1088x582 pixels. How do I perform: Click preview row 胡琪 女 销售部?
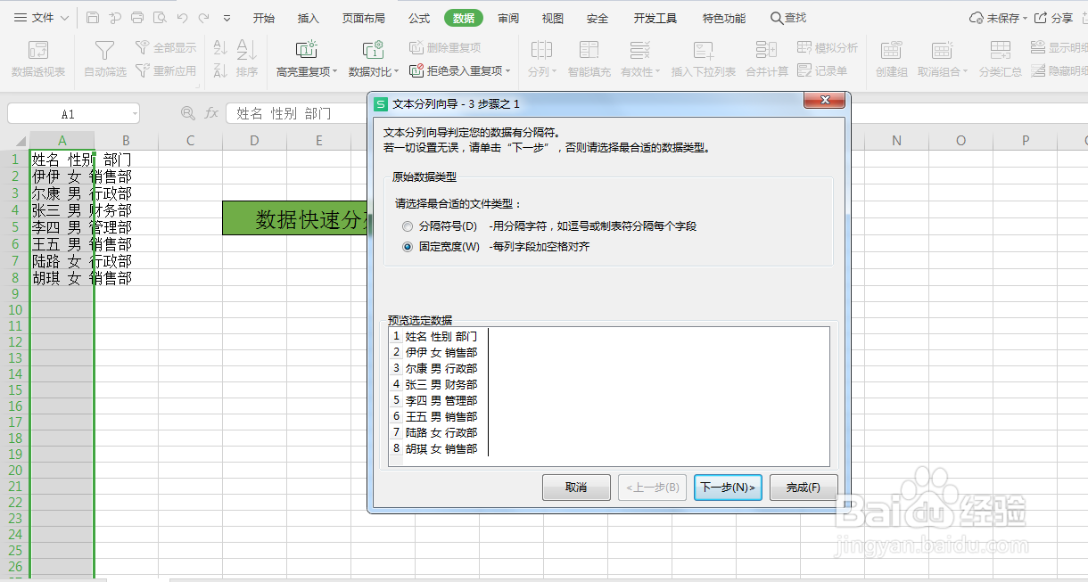pos(441,449)
